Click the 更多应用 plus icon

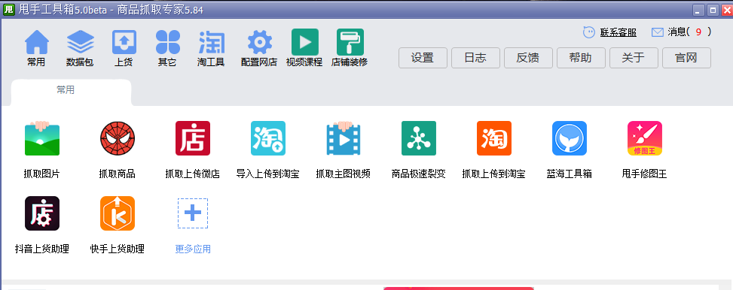coord(193,213)
